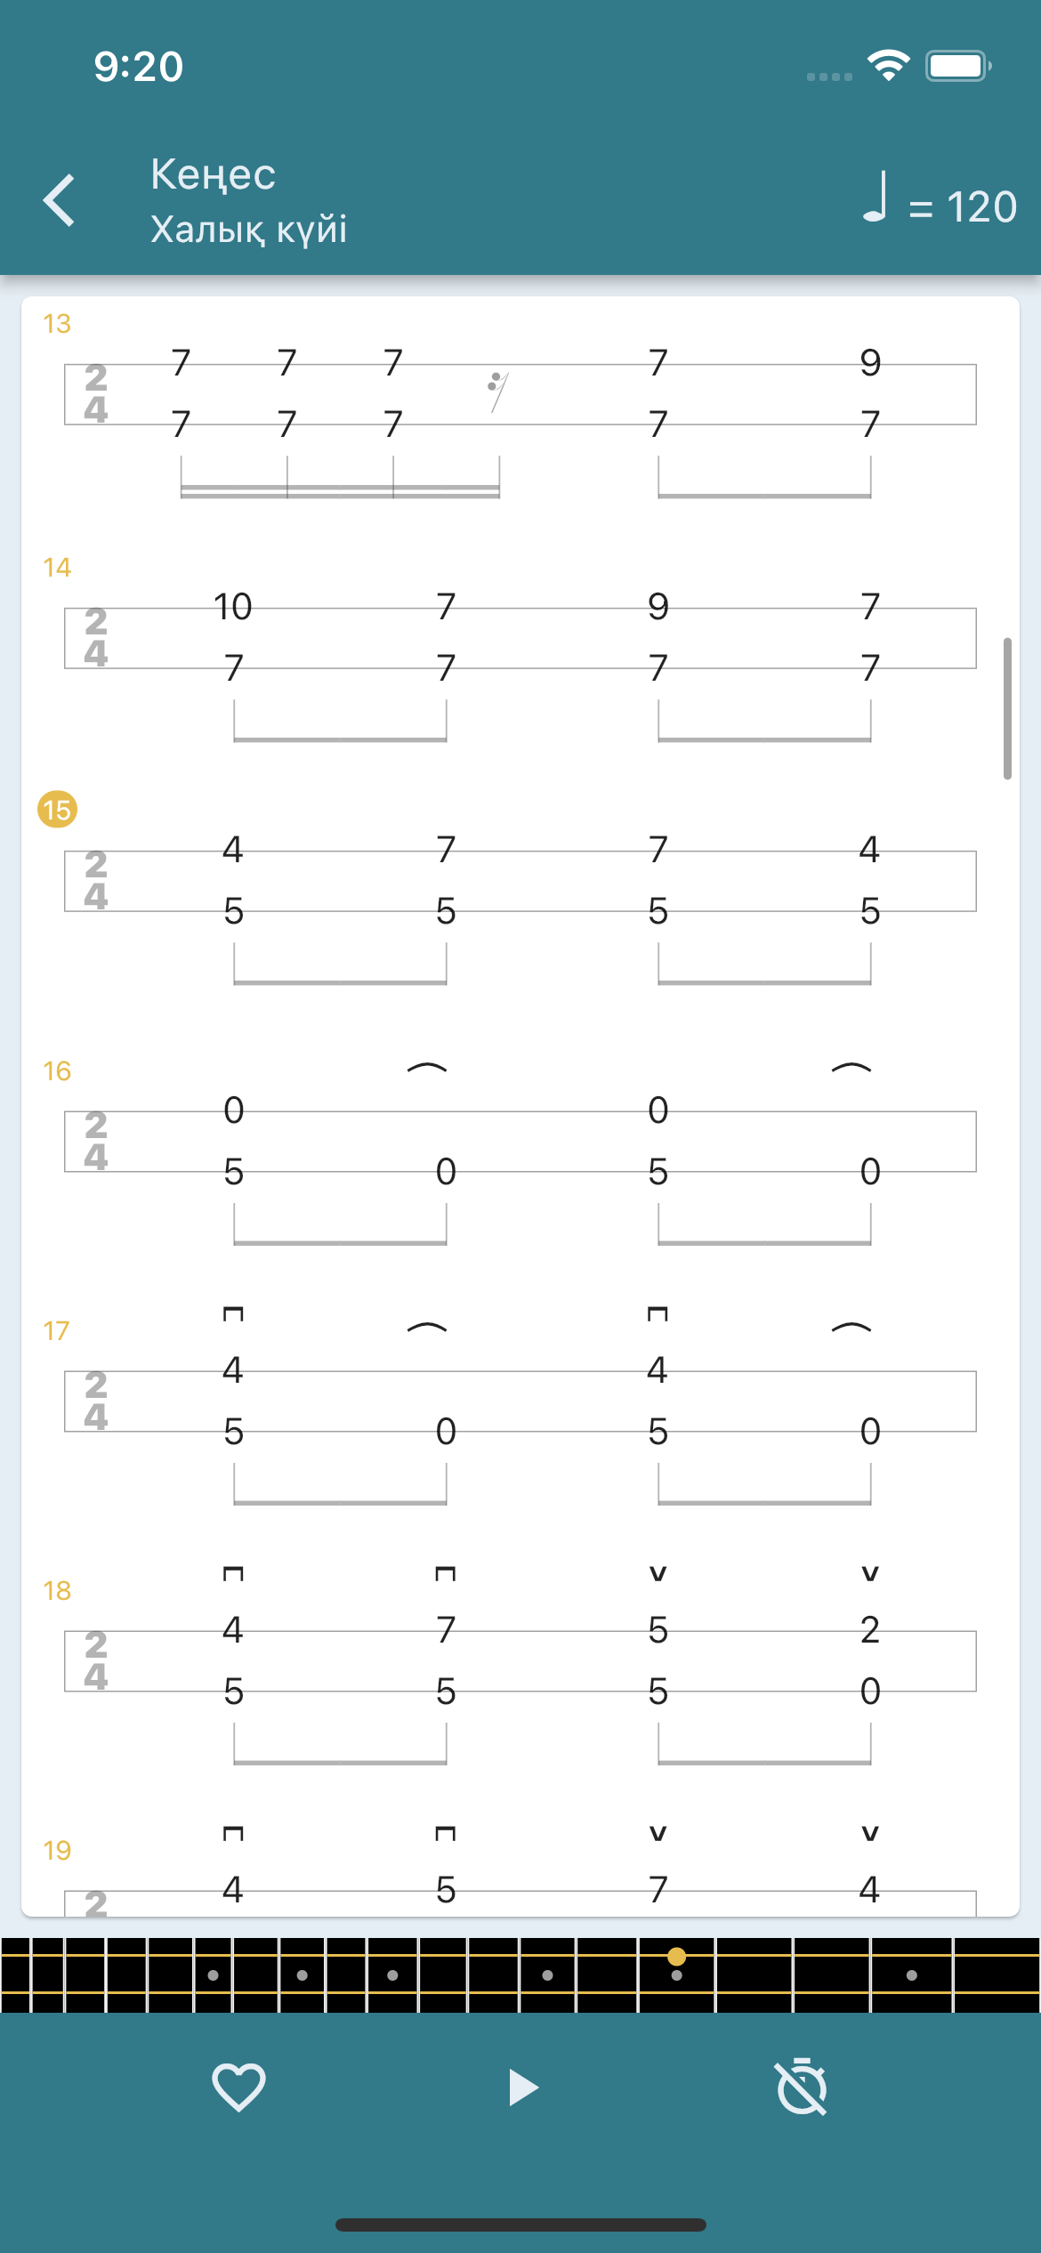Tap the repeat sign in measure 13

(498, 392)
